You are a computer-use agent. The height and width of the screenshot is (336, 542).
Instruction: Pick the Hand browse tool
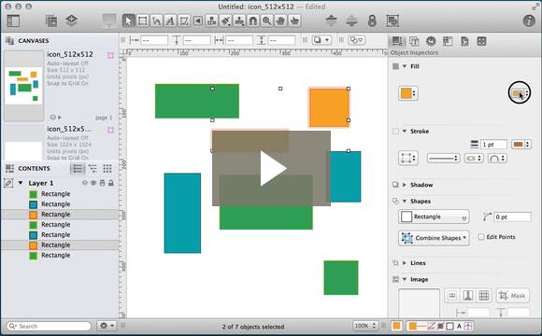click(280, 21)
